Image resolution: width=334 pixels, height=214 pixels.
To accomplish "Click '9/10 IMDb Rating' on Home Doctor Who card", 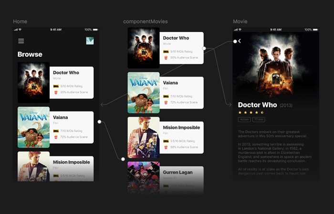I will [72, 86].
